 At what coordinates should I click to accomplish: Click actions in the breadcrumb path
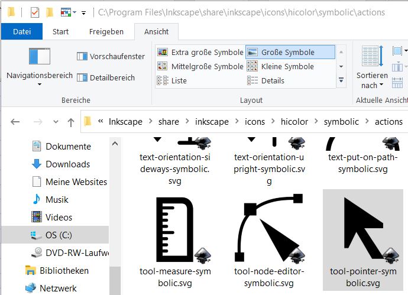388,121
